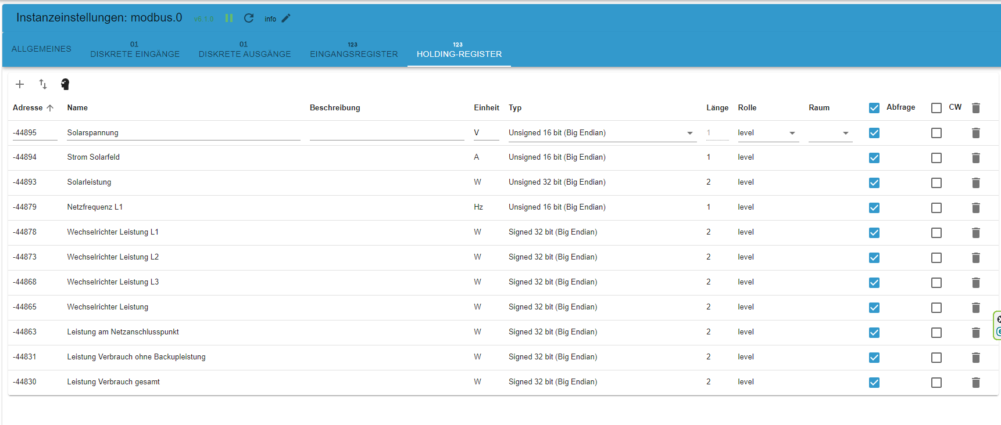This screenshot has height=425, width=1001.
Task: Click the header trash icon to delete all
Action: point(976,108)
